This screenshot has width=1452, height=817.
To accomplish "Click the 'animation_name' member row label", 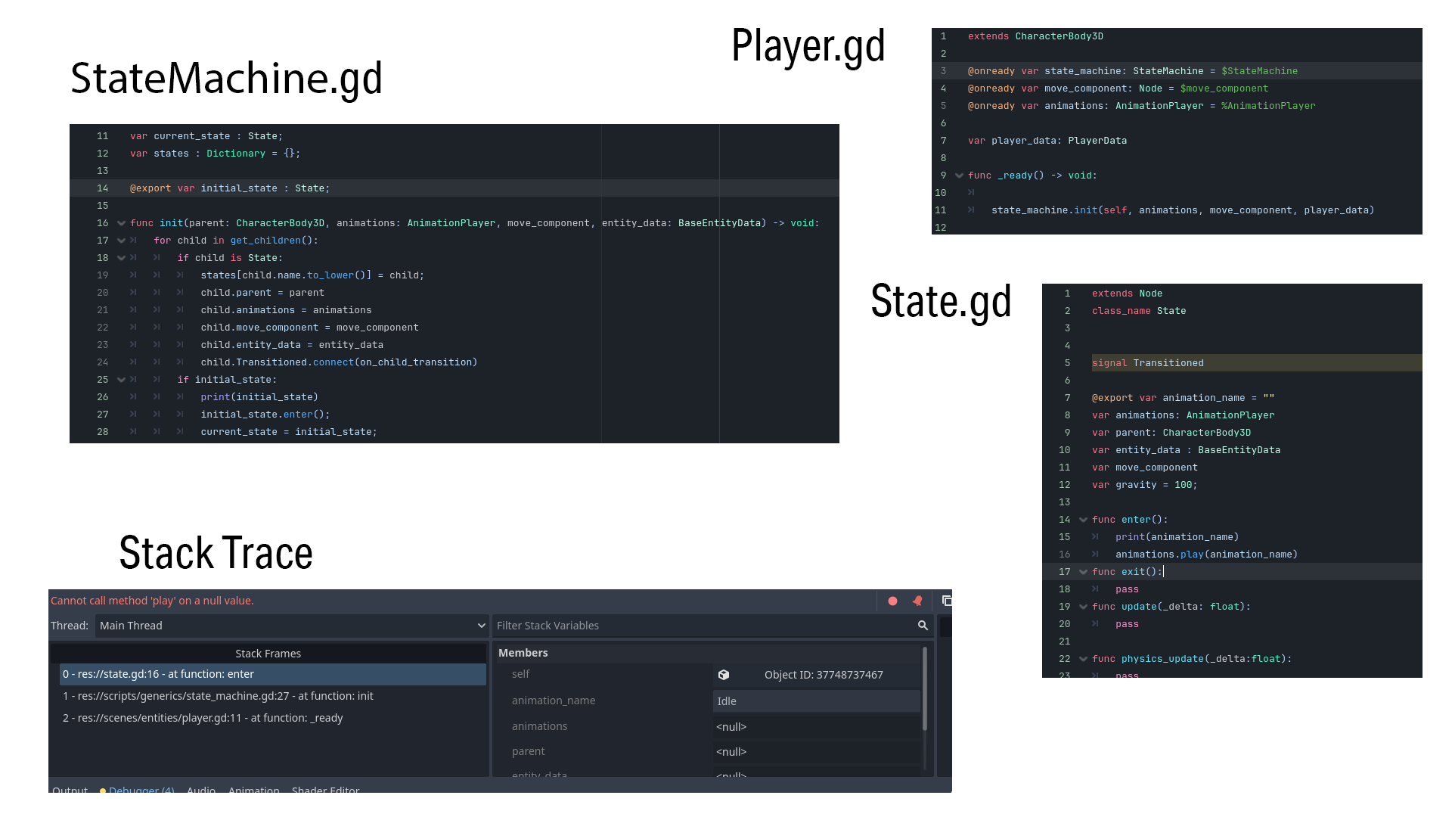I will [554, 701].
